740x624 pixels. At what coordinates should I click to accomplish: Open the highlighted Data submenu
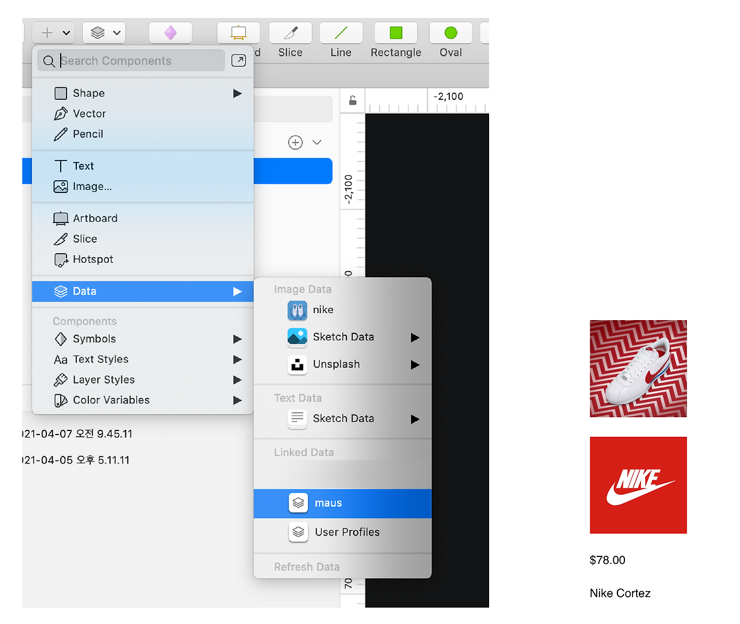pos(143,291)
